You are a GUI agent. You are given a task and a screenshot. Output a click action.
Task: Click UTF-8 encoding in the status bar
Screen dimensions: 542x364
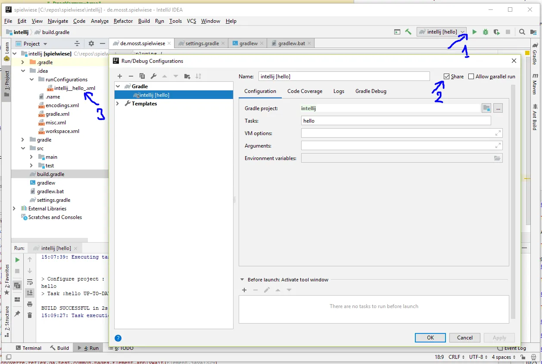click(x=479, y=357)
